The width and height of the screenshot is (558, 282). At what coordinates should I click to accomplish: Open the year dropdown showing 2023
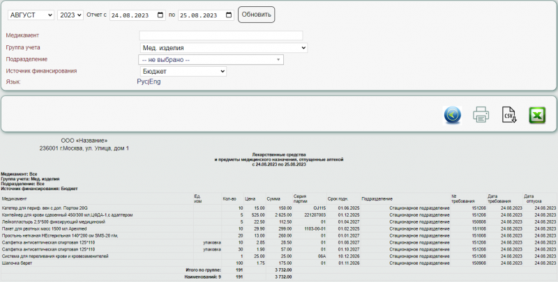70,15
